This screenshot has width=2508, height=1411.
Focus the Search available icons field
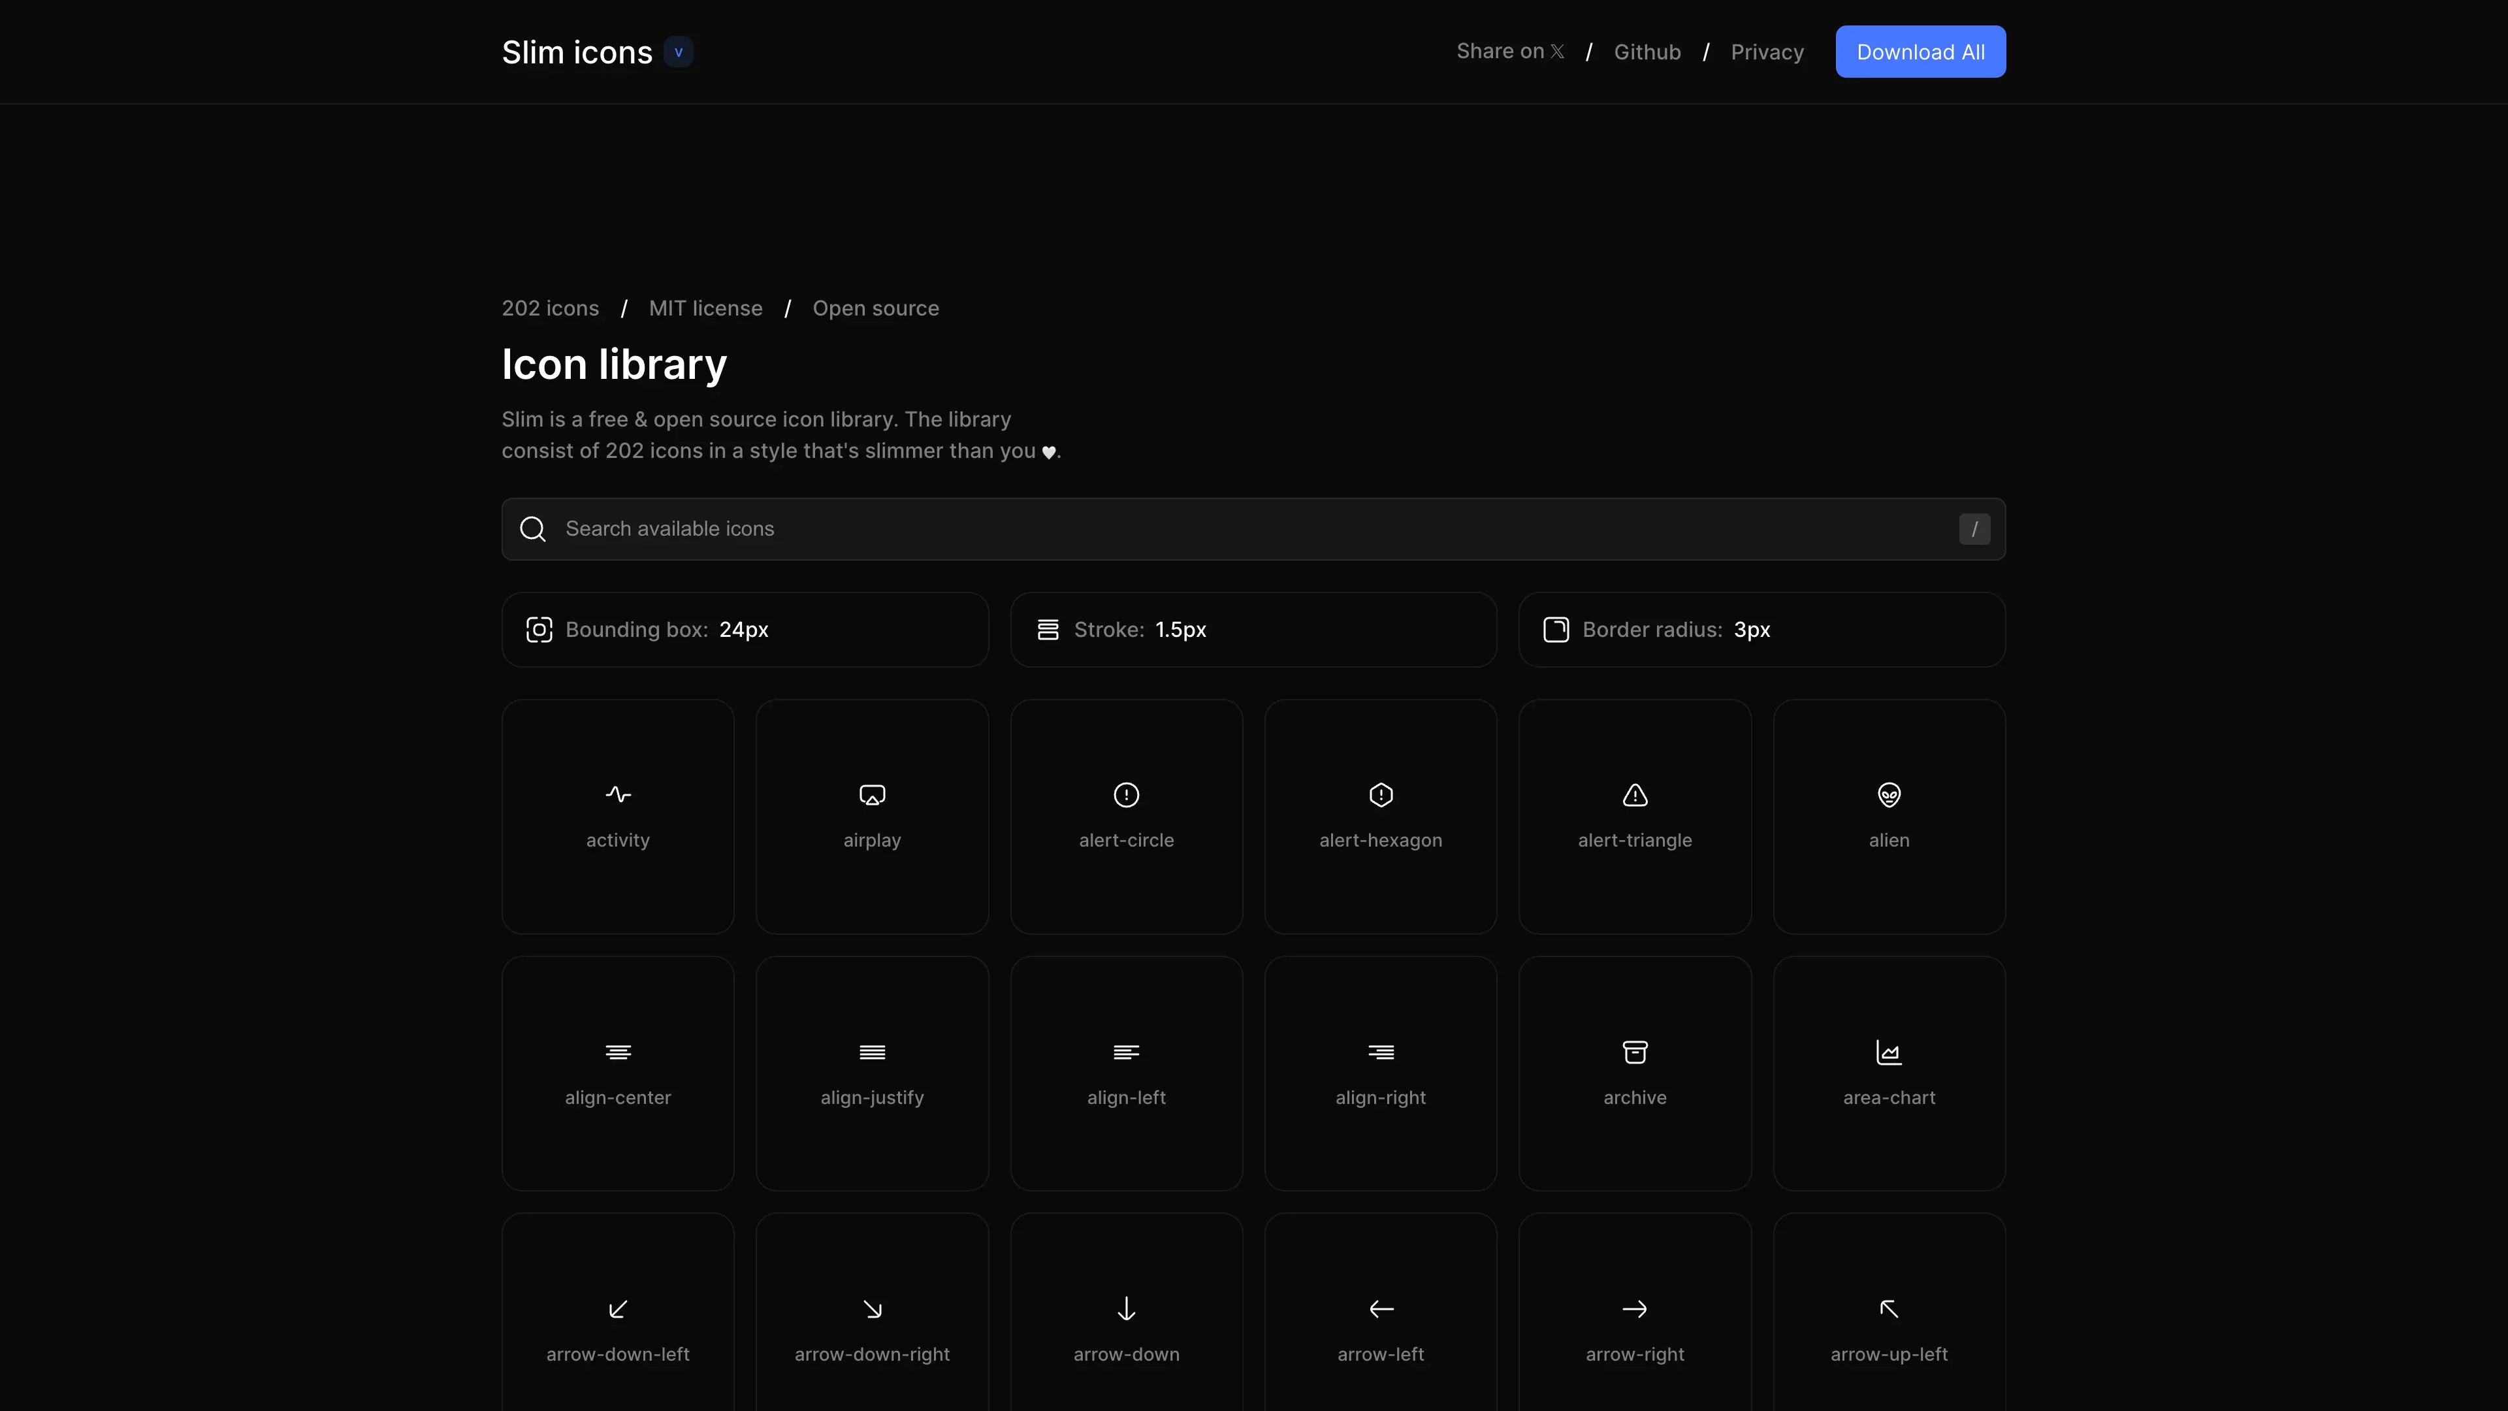click(x=1253, y=528)
